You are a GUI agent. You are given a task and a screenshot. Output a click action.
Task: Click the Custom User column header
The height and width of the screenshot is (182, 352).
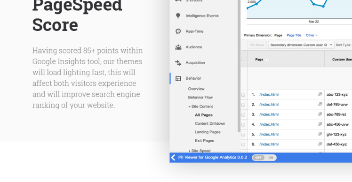[x=342, y=59]
